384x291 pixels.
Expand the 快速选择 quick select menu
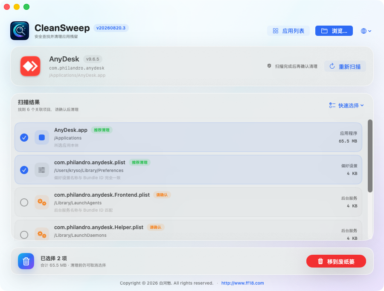[346, 105]
